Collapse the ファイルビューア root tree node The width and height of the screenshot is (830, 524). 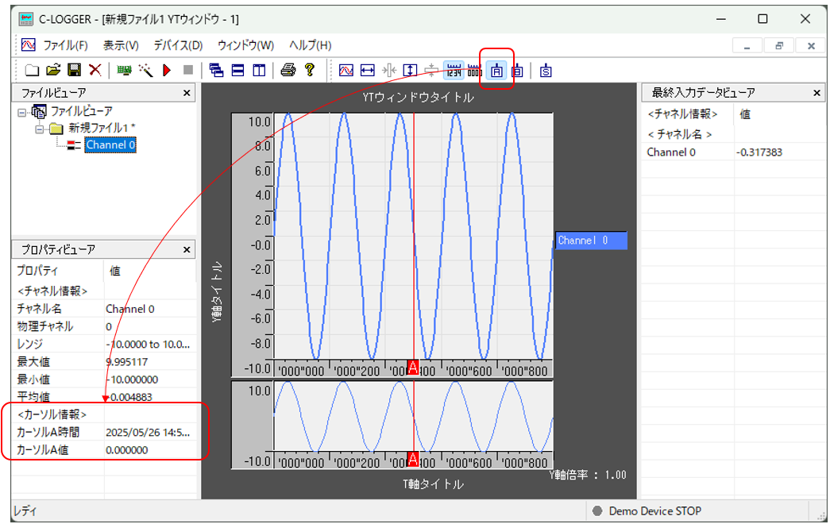coord(21,112)
